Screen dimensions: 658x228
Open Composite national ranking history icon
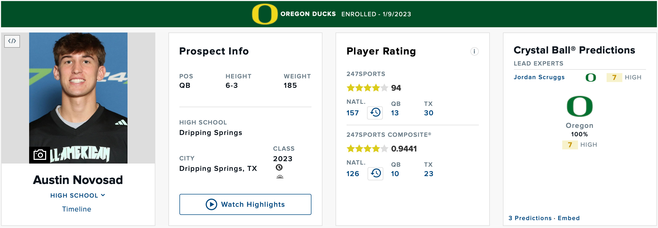[375, 173]
